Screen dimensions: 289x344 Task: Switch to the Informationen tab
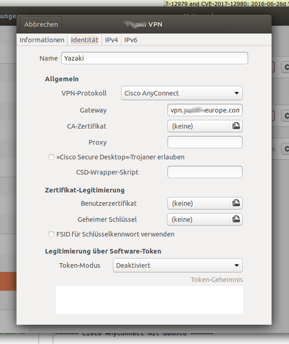(42, 40)
